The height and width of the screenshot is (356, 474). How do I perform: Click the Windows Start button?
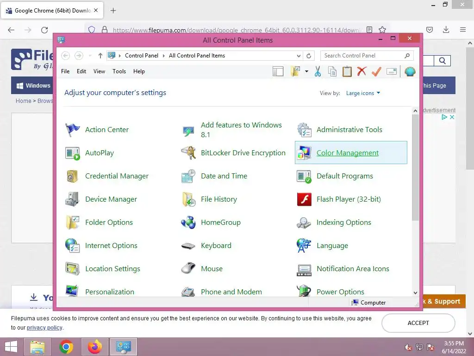(x=11, y=347)
